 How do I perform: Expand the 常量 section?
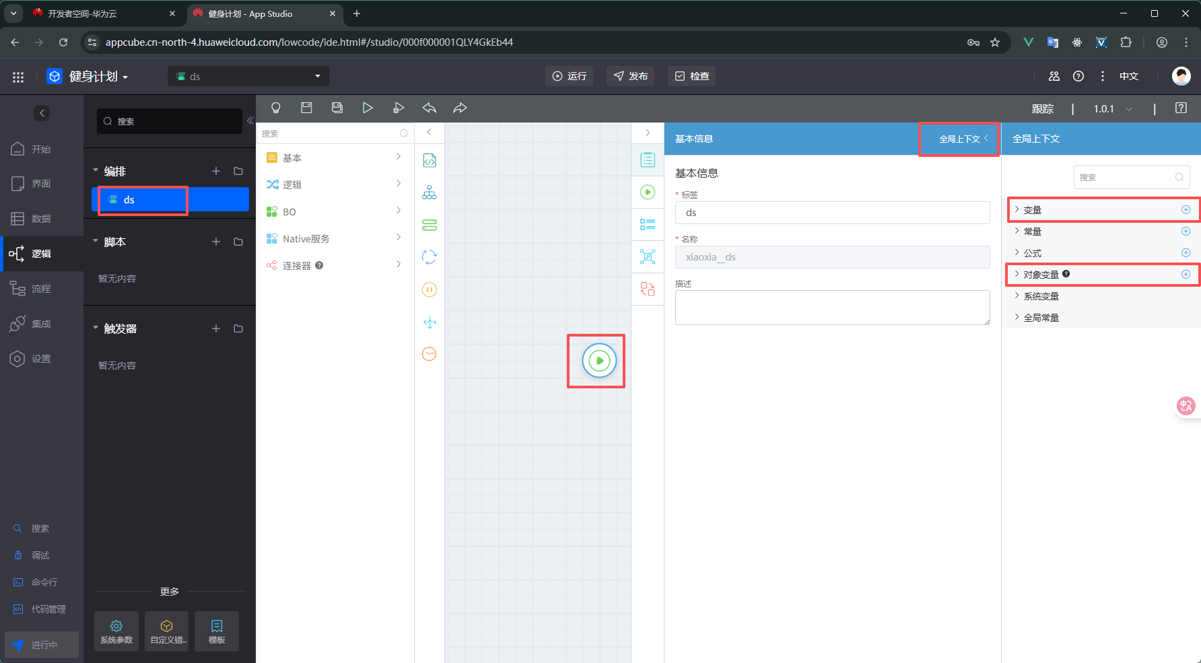pos(1032,232)
